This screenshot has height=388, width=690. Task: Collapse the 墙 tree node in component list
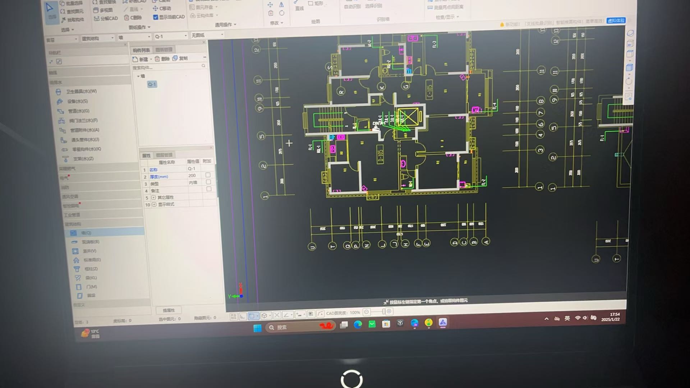coord(138,77)
